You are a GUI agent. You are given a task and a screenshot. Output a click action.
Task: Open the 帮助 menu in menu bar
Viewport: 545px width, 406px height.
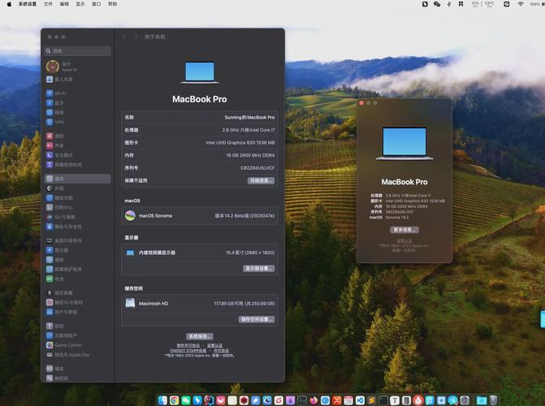112,4
